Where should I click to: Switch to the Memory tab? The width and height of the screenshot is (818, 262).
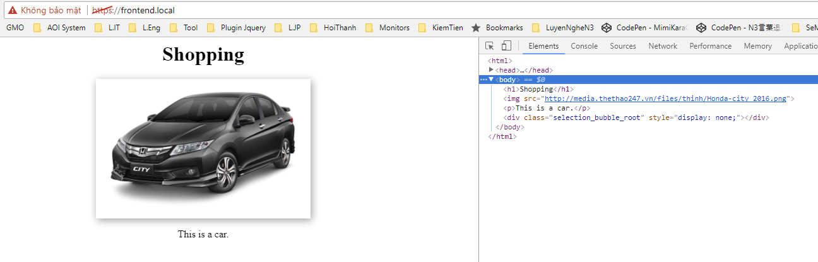pyautogui.click(x=757, y=46)
